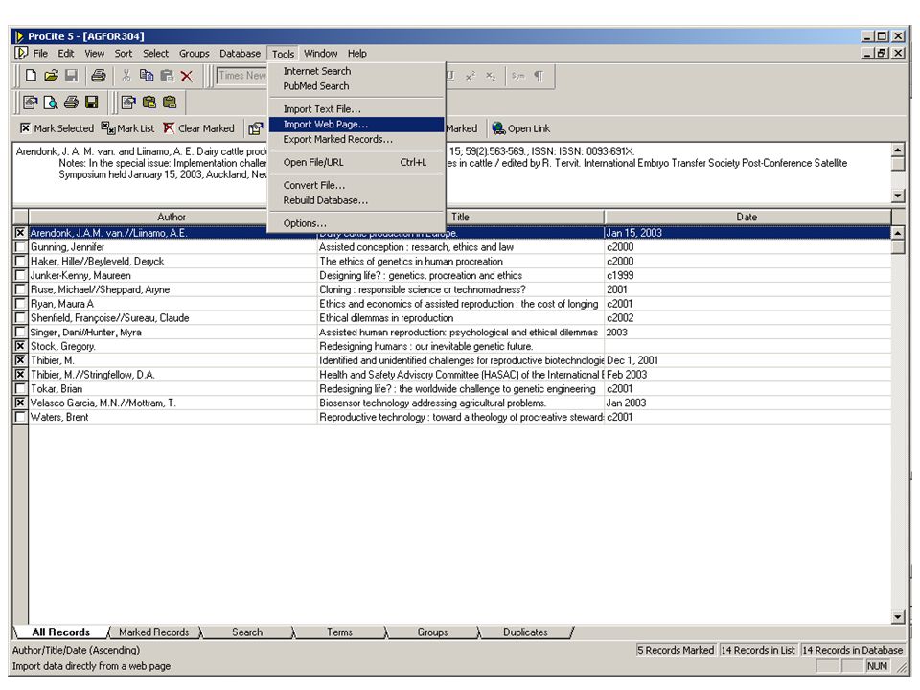The image size is (920, 690).
Task: Choose Internet Search in the Tools menu
Action: click(x=356, y=71)
